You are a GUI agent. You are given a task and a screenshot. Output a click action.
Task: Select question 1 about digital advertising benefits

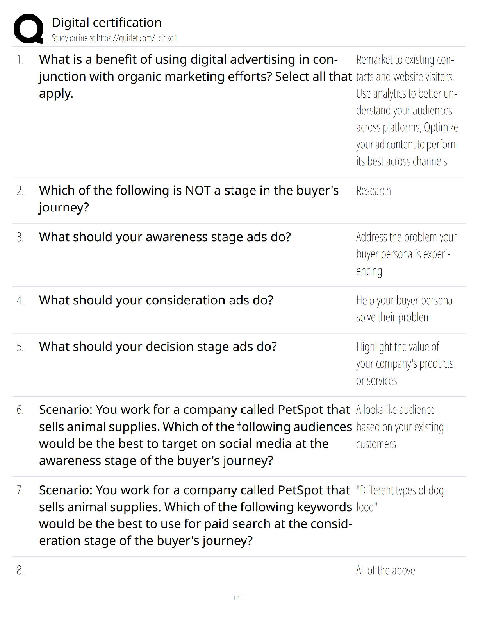pos(195,76)
